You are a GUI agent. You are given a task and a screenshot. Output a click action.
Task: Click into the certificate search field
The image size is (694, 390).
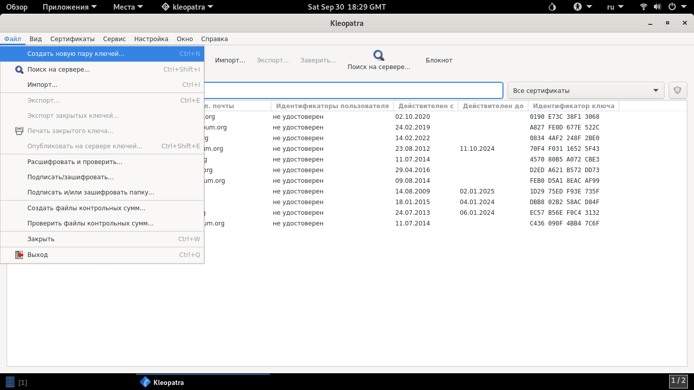click(351, 90)
